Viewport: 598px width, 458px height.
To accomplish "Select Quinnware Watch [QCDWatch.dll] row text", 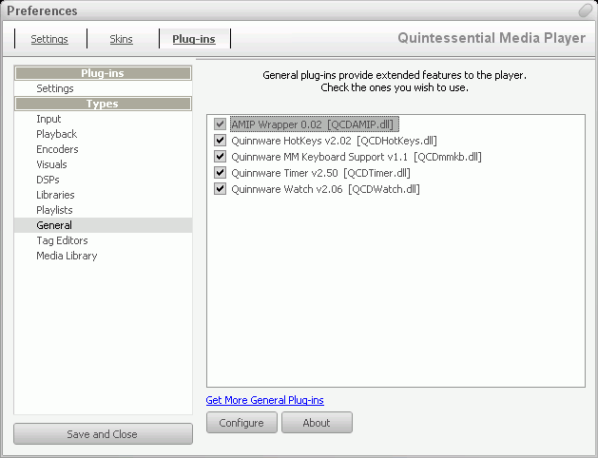I will (325, 189).
